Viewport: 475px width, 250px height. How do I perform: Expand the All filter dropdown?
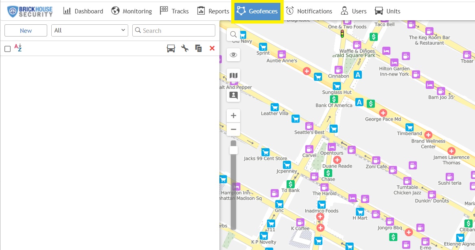pos(90,30)
